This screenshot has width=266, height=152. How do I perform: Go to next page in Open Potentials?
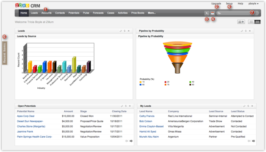(131, 141)
